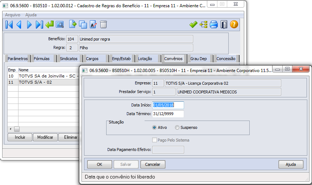Close the BS0510H dialog window
The width and height of the screenshot is (312, 185).
301,69
